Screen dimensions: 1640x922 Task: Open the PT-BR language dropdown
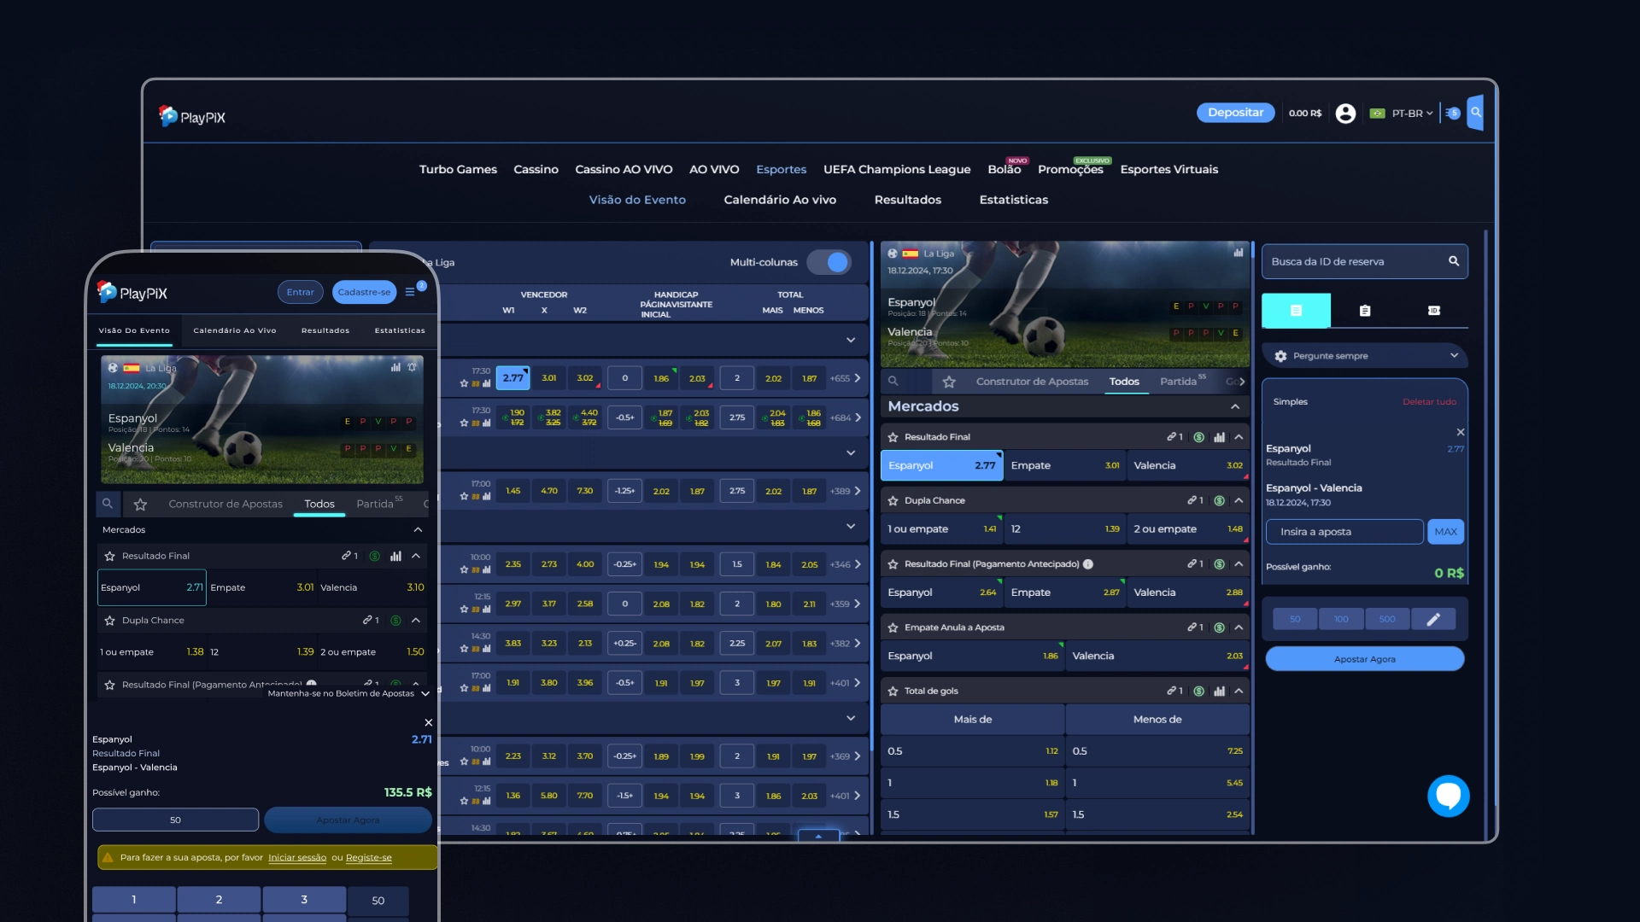tap(1401, 114)
